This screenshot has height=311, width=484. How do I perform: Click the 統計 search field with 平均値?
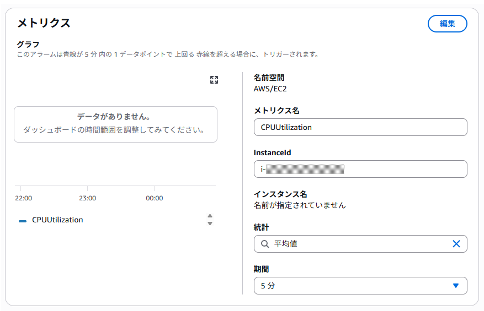point(360,244)
